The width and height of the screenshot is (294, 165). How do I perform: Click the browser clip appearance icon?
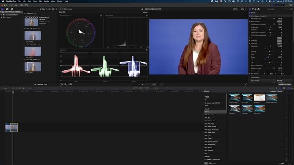53,9
